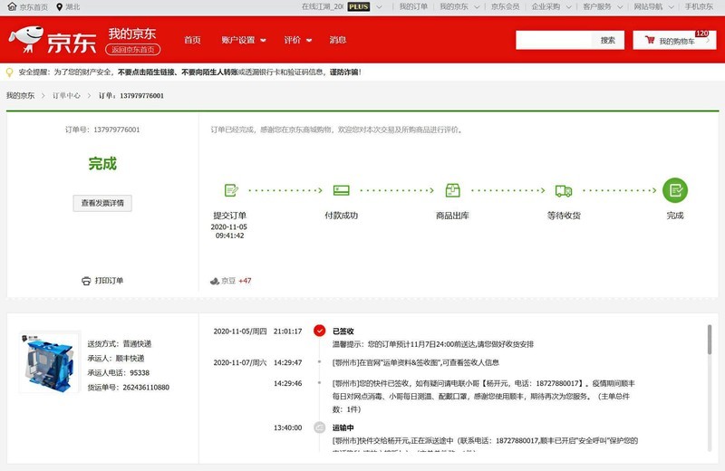Screen dimensions: 725x471
Task: Open 京东会员 in top bar
Action: [505, 6]
